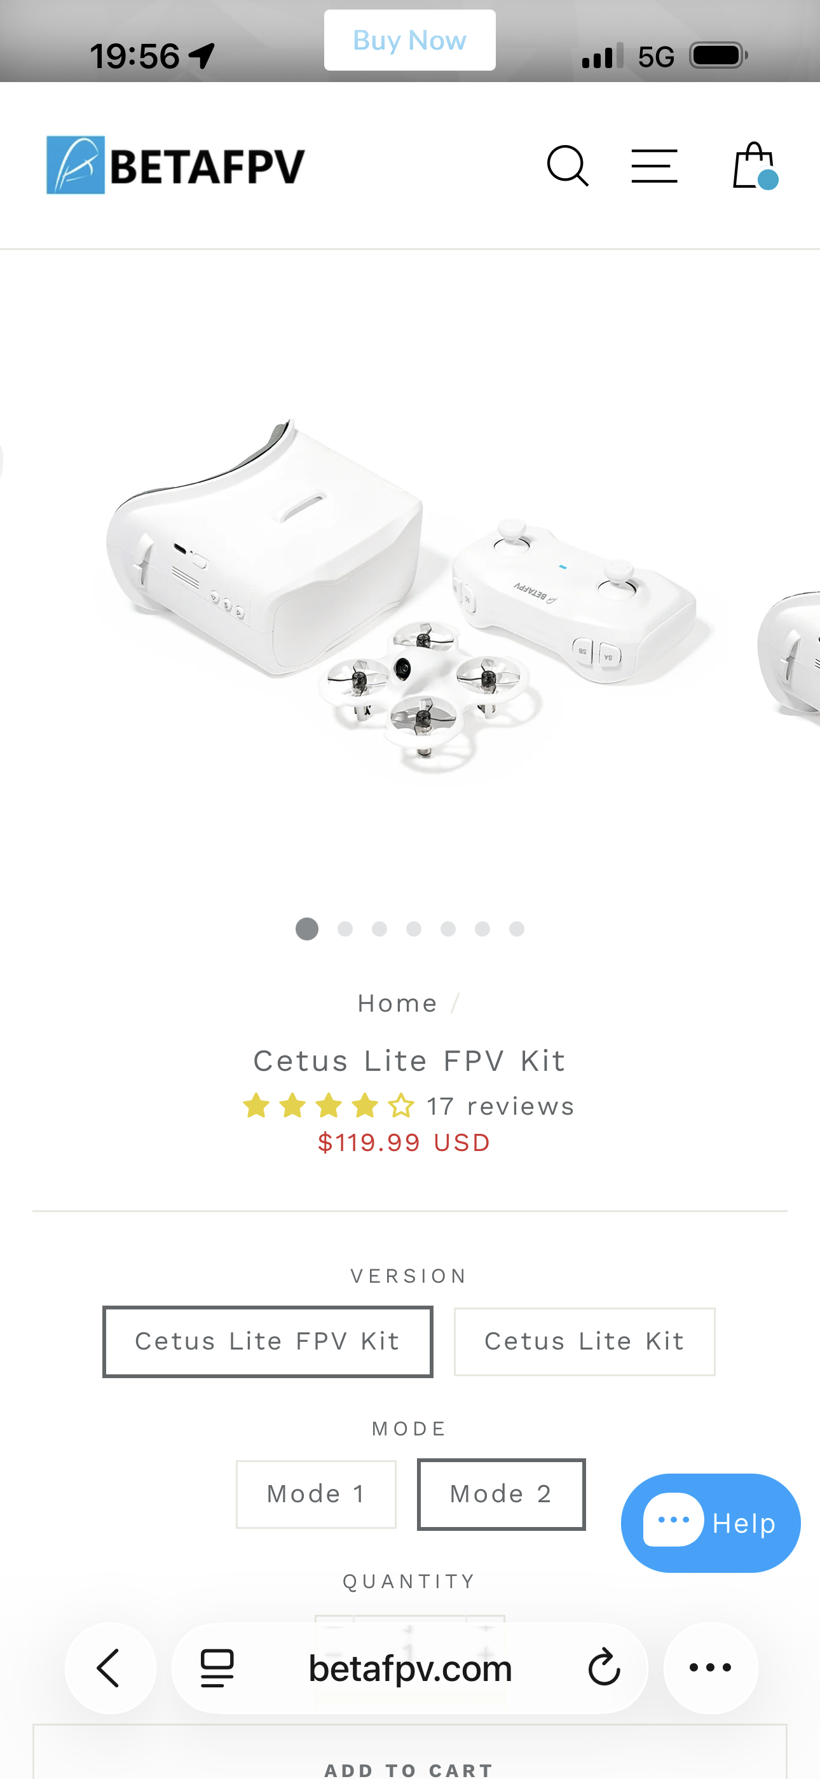This screenshot has width=820, height=1779.
Task: Select Cetus Lite FPV Kit version
Action: click(268, 1341)
